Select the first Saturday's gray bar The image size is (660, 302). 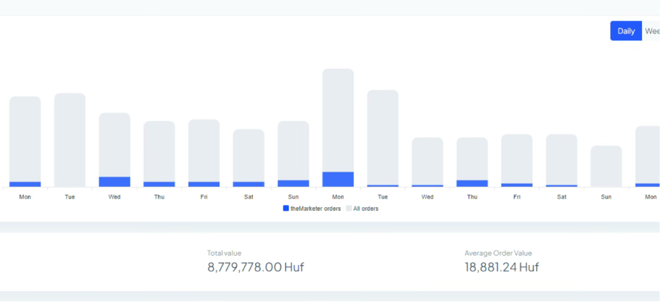tap(248, 155)
